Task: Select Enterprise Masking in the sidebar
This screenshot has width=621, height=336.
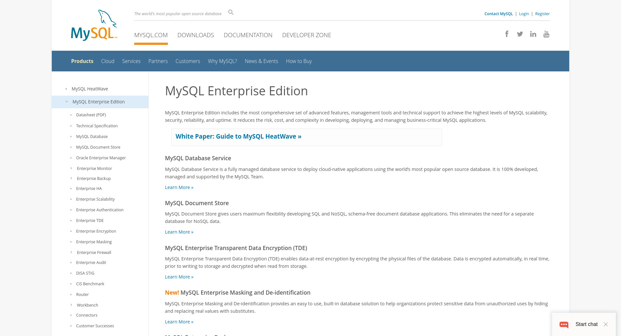Action: click(94, 242)
